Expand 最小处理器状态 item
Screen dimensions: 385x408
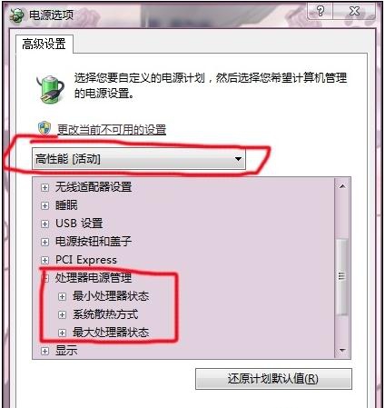coord(62,296)
